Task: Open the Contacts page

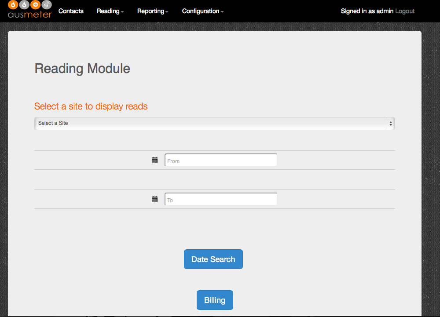Action: (x=71, y=11)
